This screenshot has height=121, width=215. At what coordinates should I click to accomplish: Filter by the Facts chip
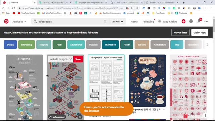click(59, 45)
